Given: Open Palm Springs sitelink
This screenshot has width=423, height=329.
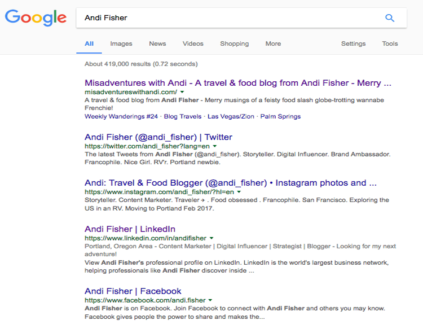Looking at the screenshot, I should coord(280,117).
